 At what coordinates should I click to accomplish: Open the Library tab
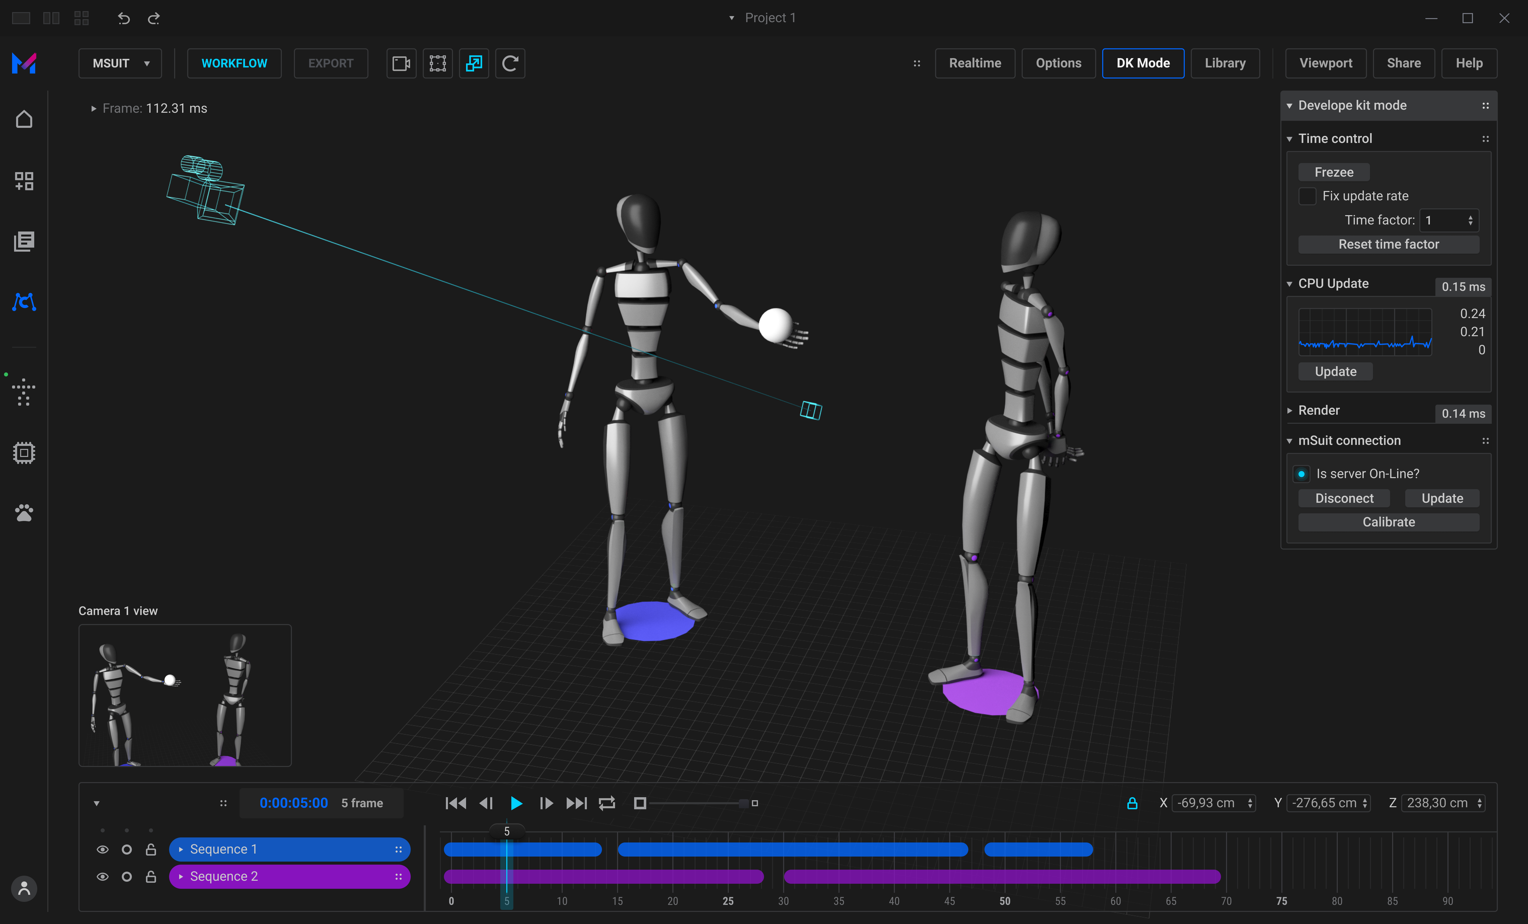(x=1225, y=63)
